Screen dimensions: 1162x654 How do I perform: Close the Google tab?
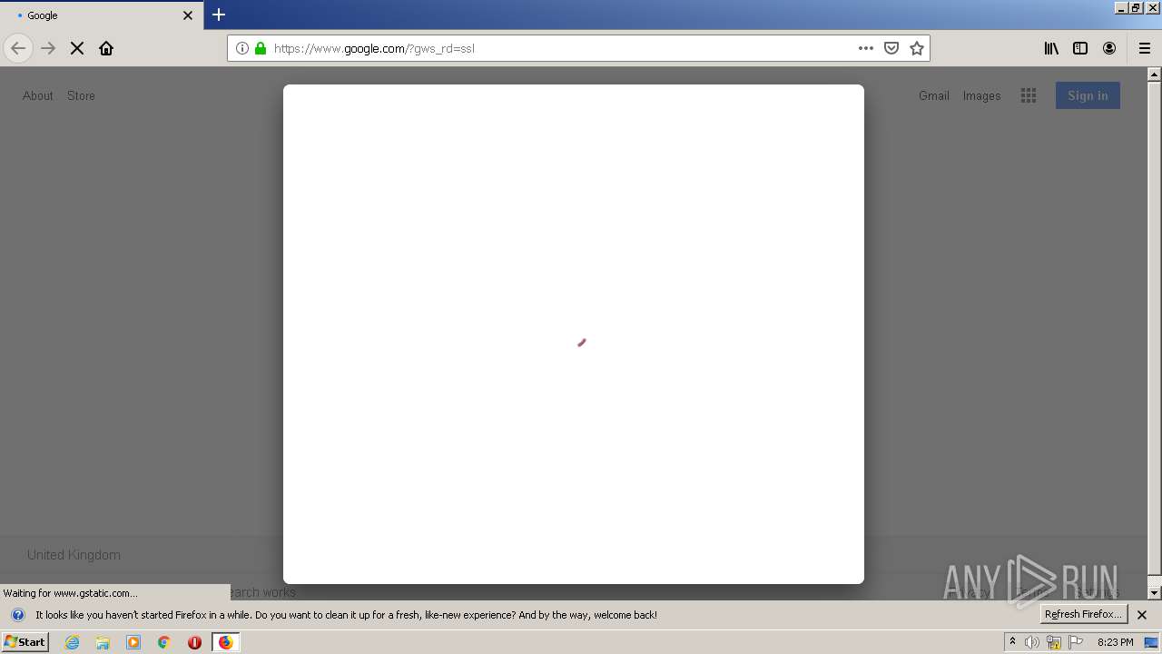[x=188, y=15]
